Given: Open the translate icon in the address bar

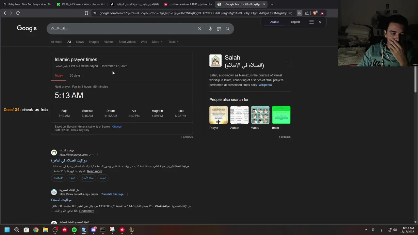Looking at the screenshot, I should coord(299,13).
